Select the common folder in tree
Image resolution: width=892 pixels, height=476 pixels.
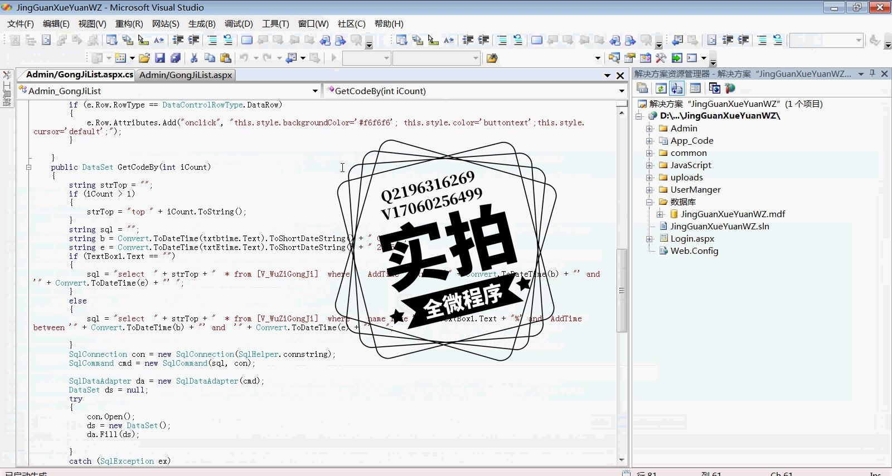[689, 153]
